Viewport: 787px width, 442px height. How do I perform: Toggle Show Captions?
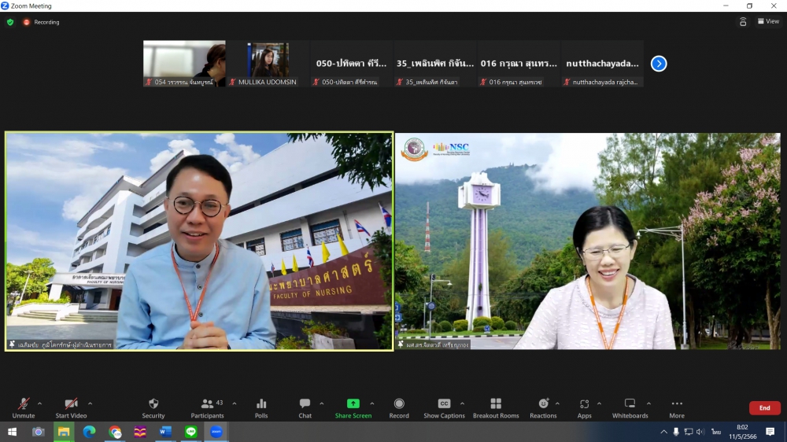(444, 403)
